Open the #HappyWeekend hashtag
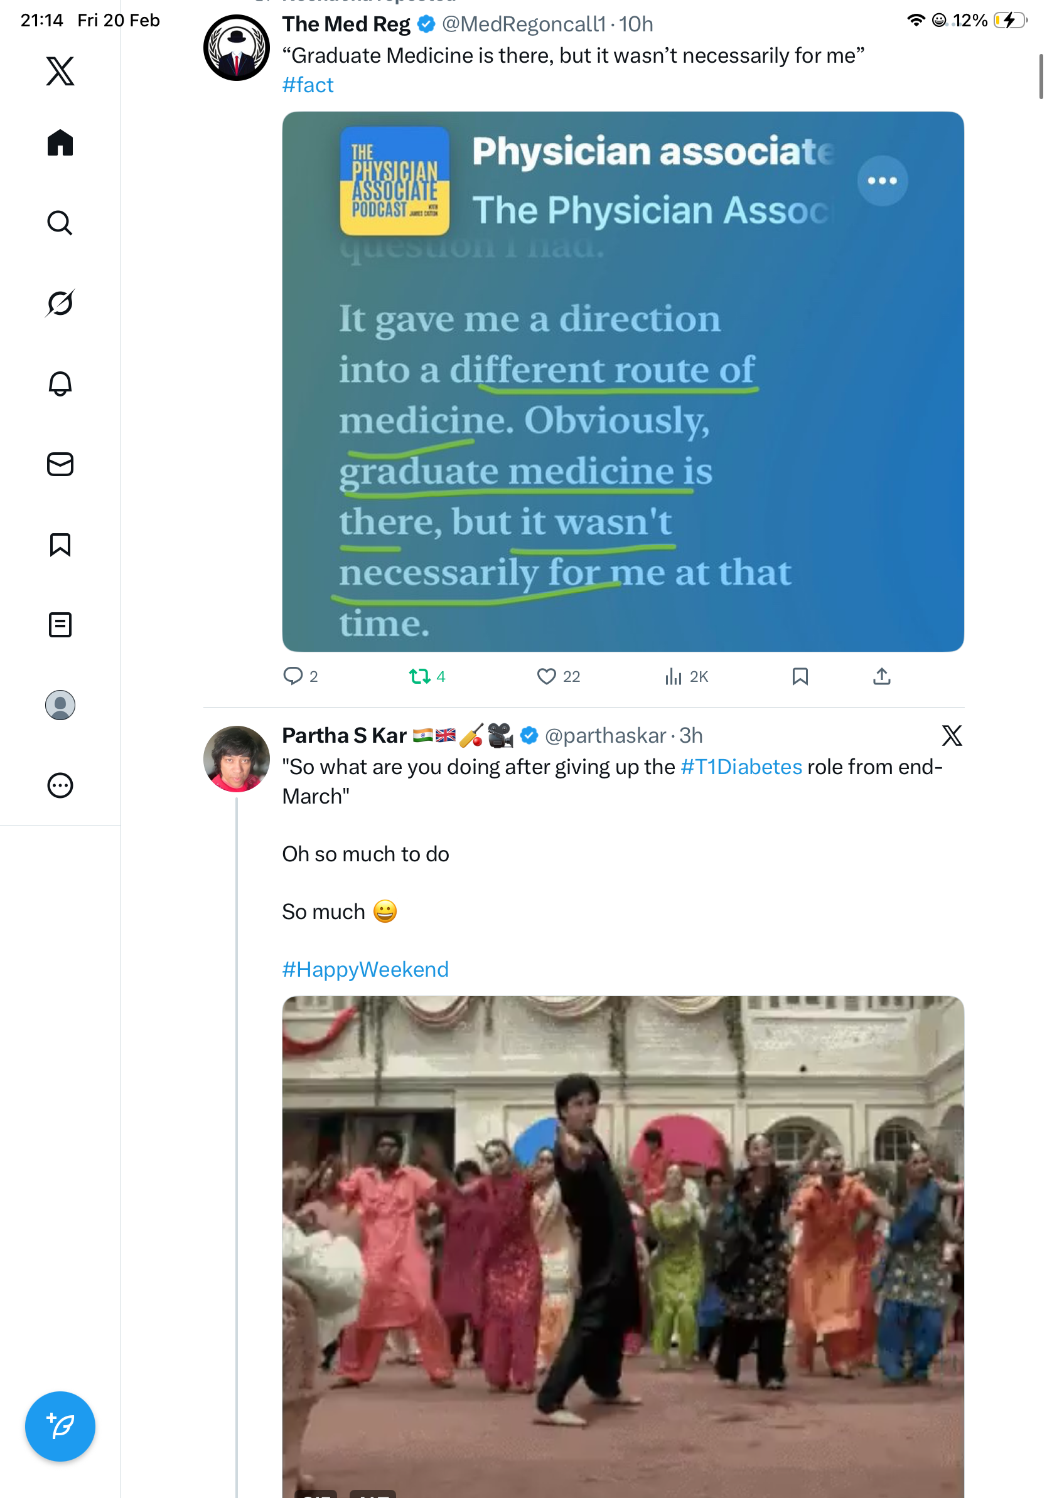 click(365, 969)
